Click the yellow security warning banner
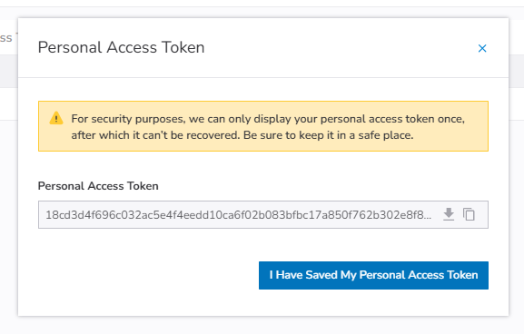This screenshot has height=334, width=524. 263,126
